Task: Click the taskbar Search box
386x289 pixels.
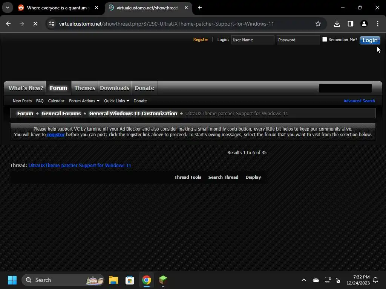Action: tap(63, 280)
